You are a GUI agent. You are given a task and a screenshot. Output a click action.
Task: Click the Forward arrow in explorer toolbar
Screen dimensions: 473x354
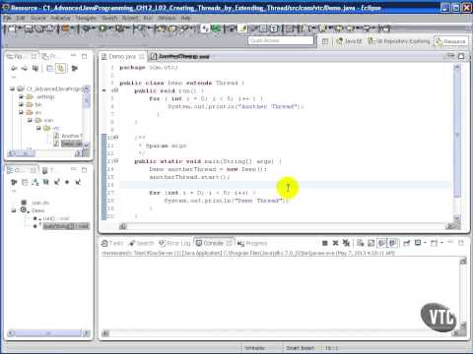click(x=25, y=68)
